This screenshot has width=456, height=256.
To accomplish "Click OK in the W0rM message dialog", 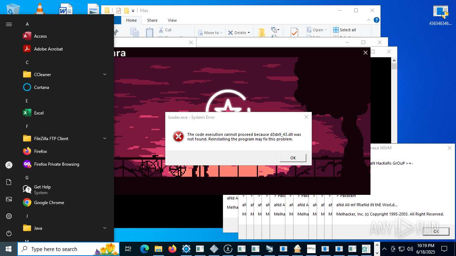I will pyautogui.click(x=436, y=231).
